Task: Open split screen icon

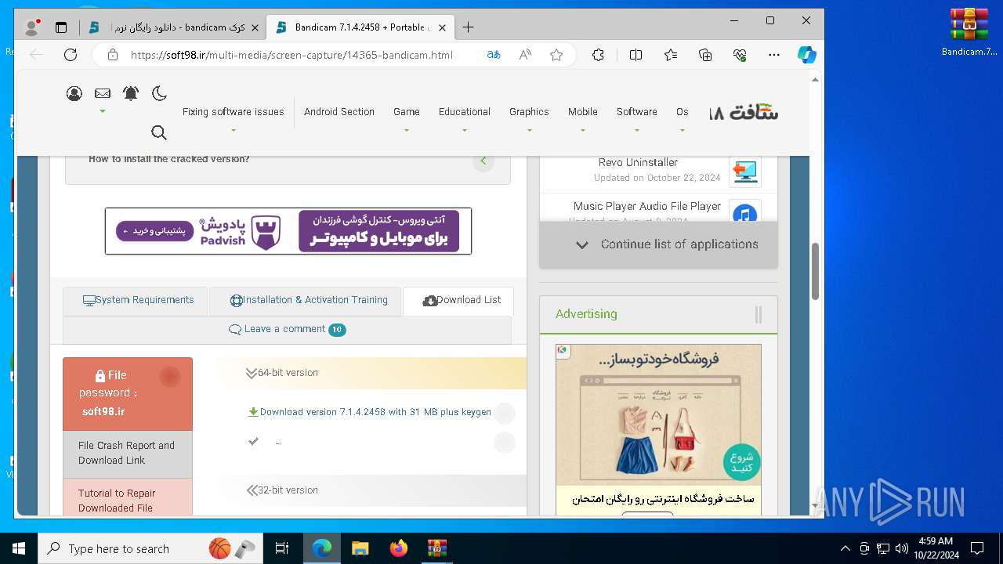Action: 635,55
